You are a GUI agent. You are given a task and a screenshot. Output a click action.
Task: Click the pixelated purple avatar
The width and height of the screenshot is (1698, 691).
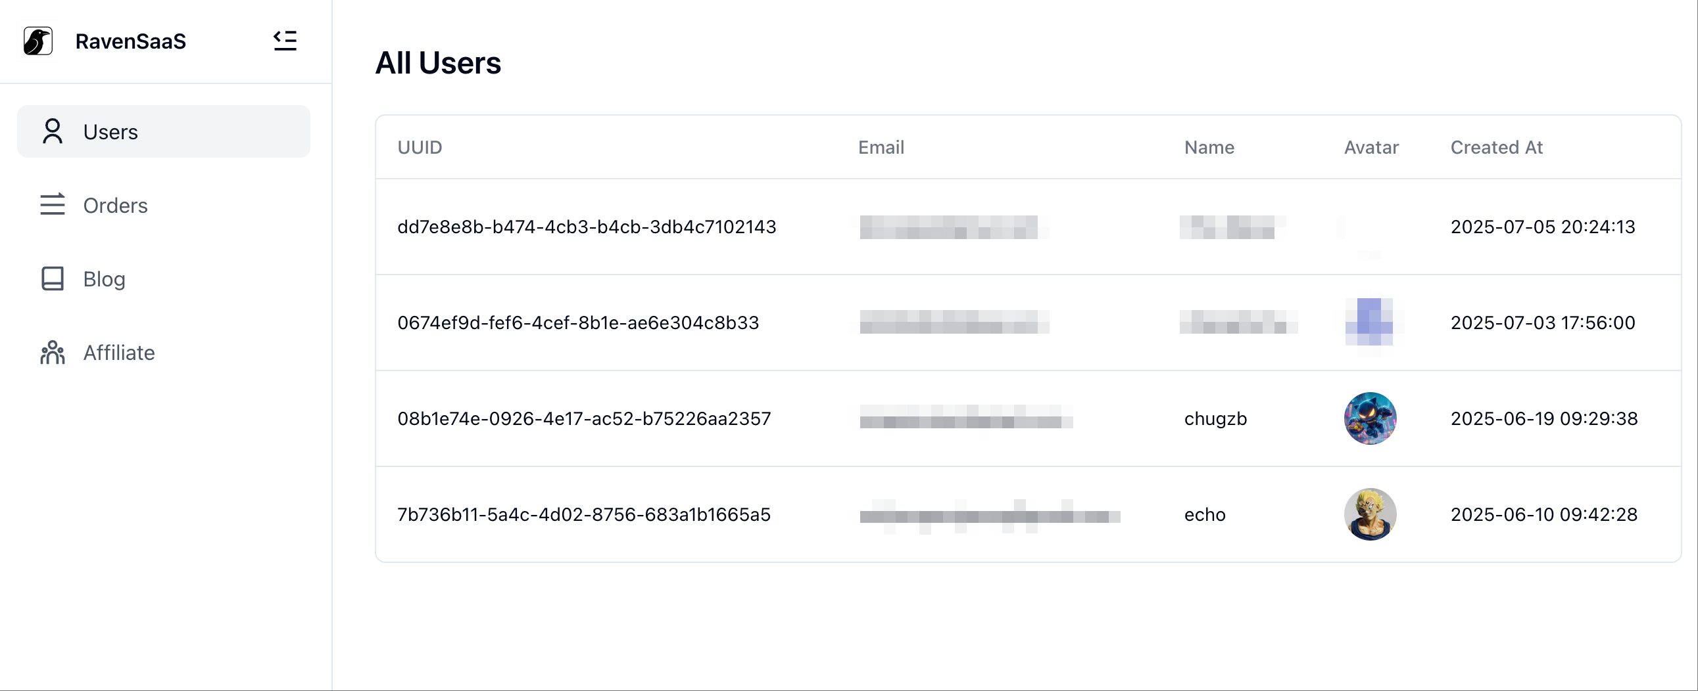click(x=1371, y=322)
